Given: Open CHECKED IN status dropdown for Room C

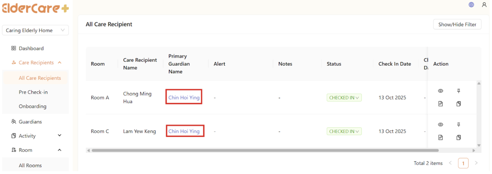Looking at the screenshot, I should click(x=344, y=132).
